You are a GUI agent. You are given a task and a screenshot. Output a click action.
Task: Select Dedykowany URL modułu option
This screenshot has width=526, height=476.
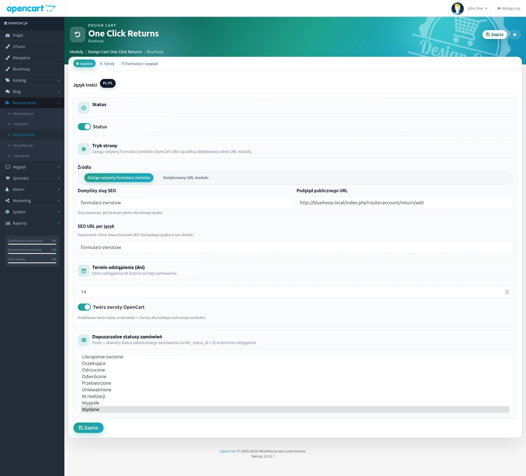pos(186,178)
